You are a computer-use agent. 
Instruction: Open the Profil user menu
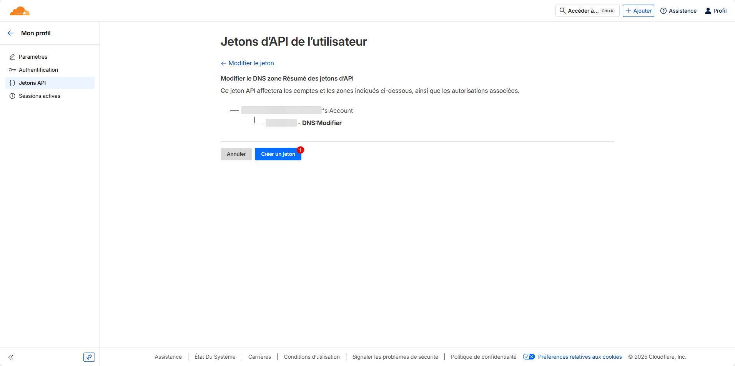coord(715,11)
